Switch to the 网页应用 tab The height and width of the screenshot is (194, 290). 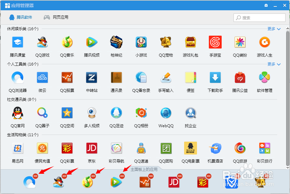tap(56, 17)
